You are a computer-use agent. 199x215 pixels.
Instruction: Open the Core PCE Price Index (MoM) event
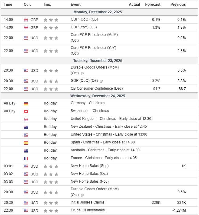point(94,35)
